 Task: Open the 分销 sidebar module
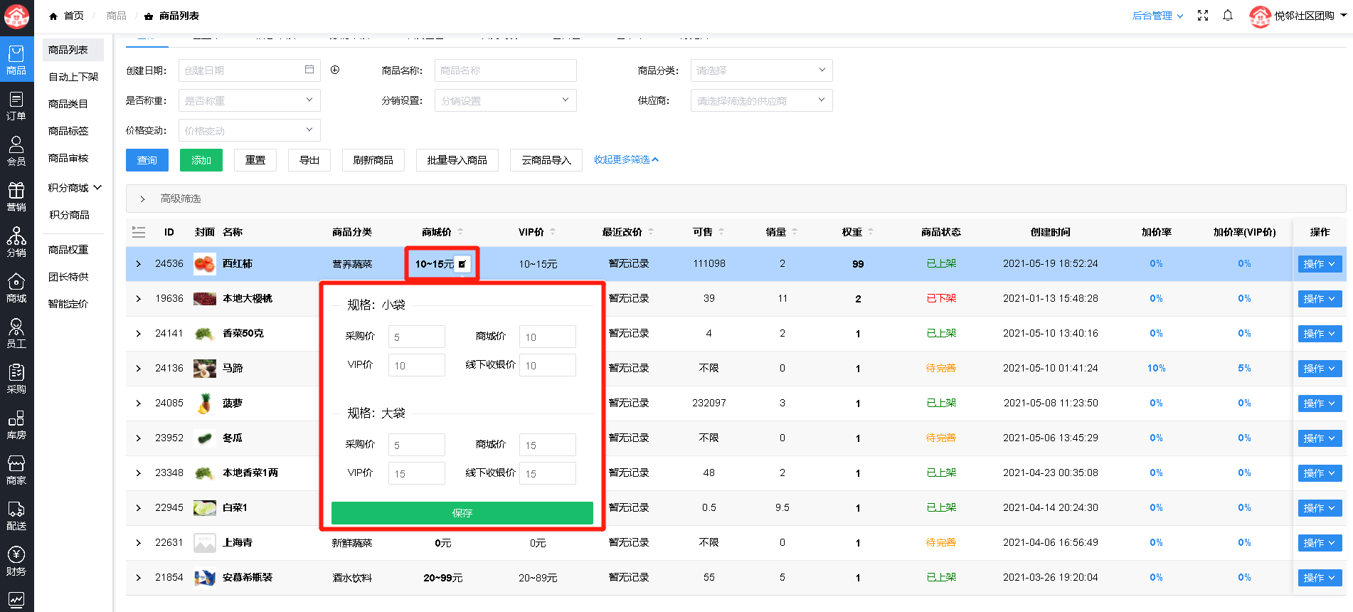pyautogui.click(x=16, y=242)
